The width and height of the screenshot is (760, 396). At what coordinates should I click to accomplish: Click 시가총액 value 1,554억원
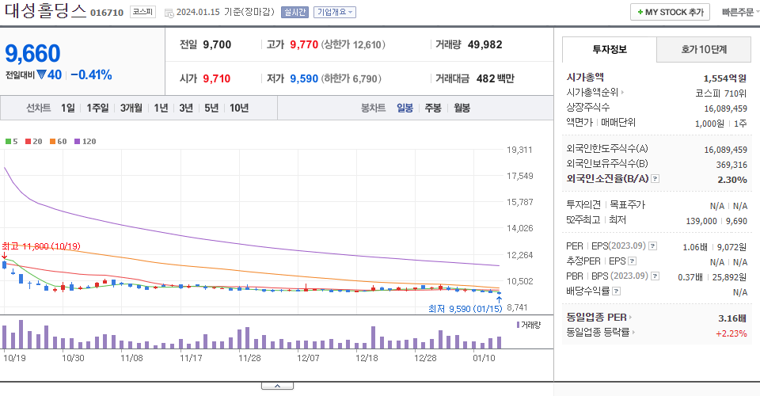tap(725, 78)
